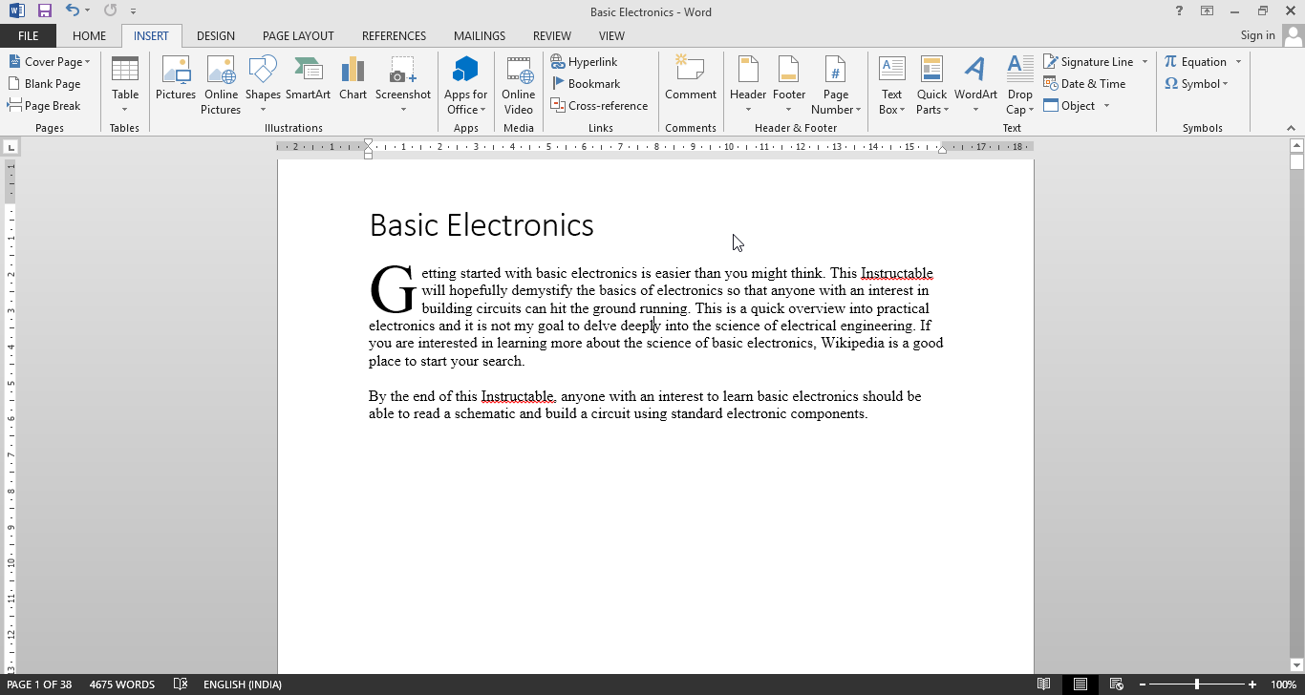Switch to the REFERENCES tab

(x=394, y=36)
